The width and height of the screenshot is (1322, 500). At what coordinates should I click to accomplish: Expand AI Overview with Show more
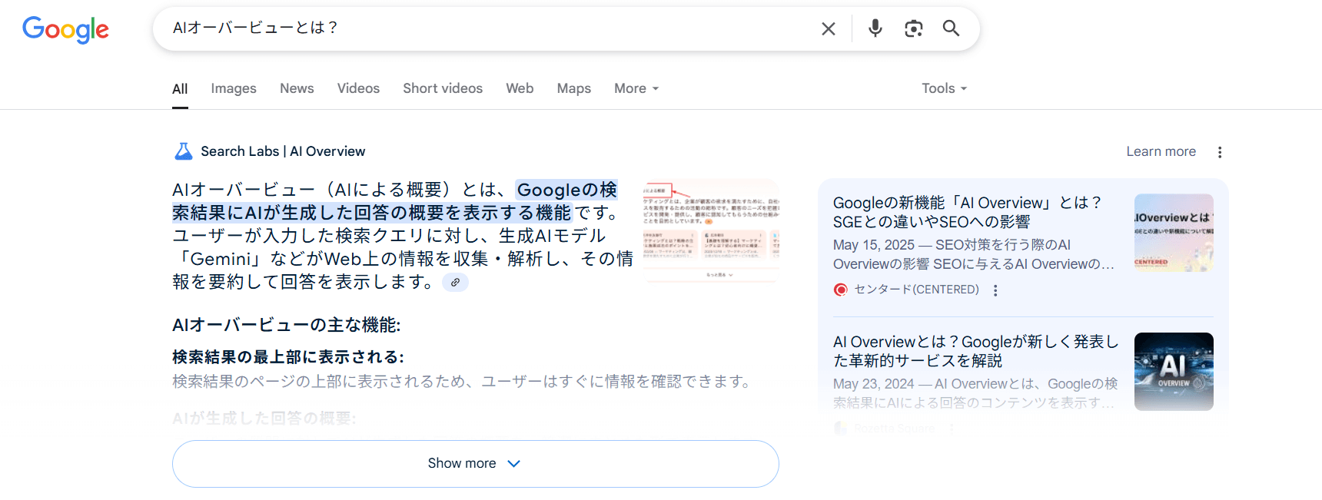pos(476,464)
